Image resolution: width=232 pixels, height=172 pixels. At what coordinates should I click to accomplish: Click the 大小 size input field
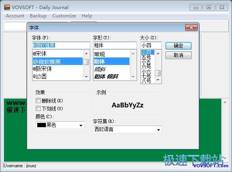[x=151, y=45]
